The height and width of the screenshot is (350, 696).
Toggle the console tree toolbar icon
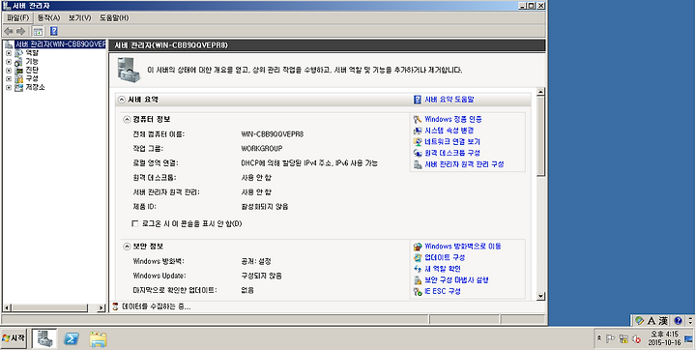pyautogui.click(x=38, y=31)
